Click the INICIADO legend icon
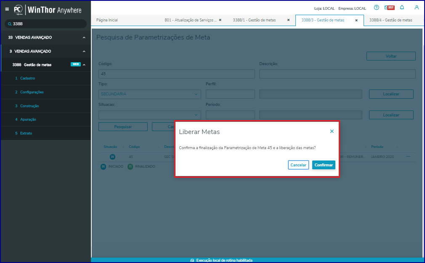The height and width of the screenshot is (263, 425). pyautogui.click(x=103, y=166)
